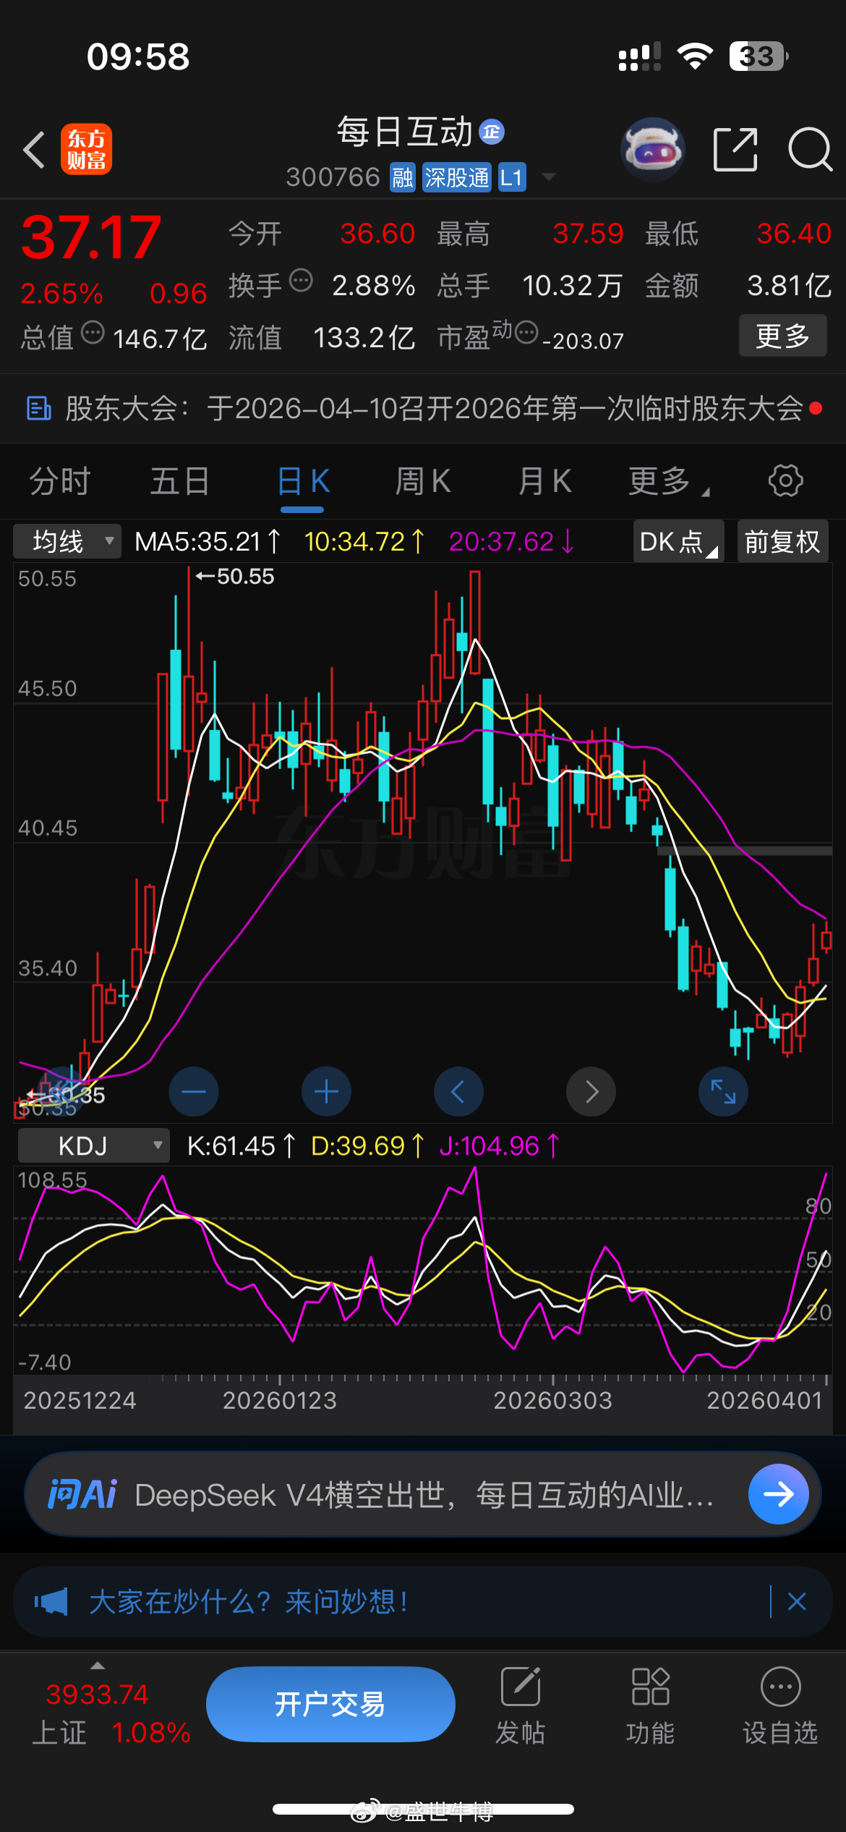Move chart left with arrow button

click(x=458, y=1091)
